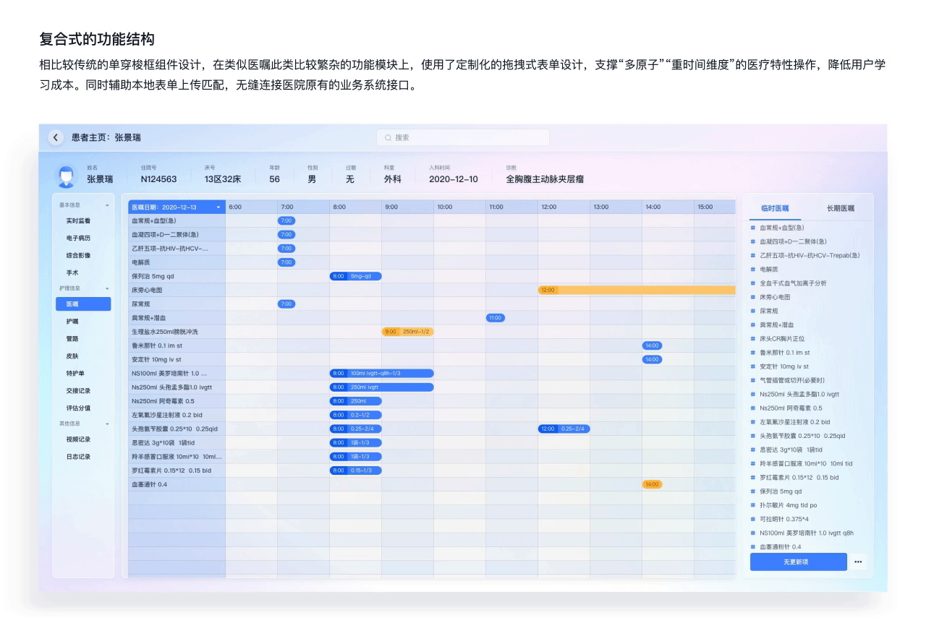Select the orange 14:00 marker on 血塞通针 row
This screenshot has width=926, height=636.
[x=652, y=484]
